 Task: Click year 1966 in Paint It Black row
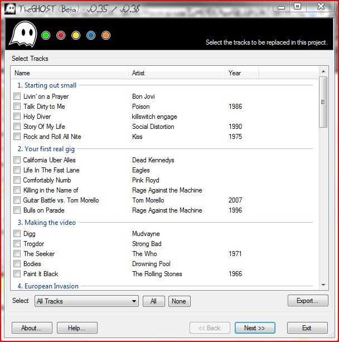(235, 274)
